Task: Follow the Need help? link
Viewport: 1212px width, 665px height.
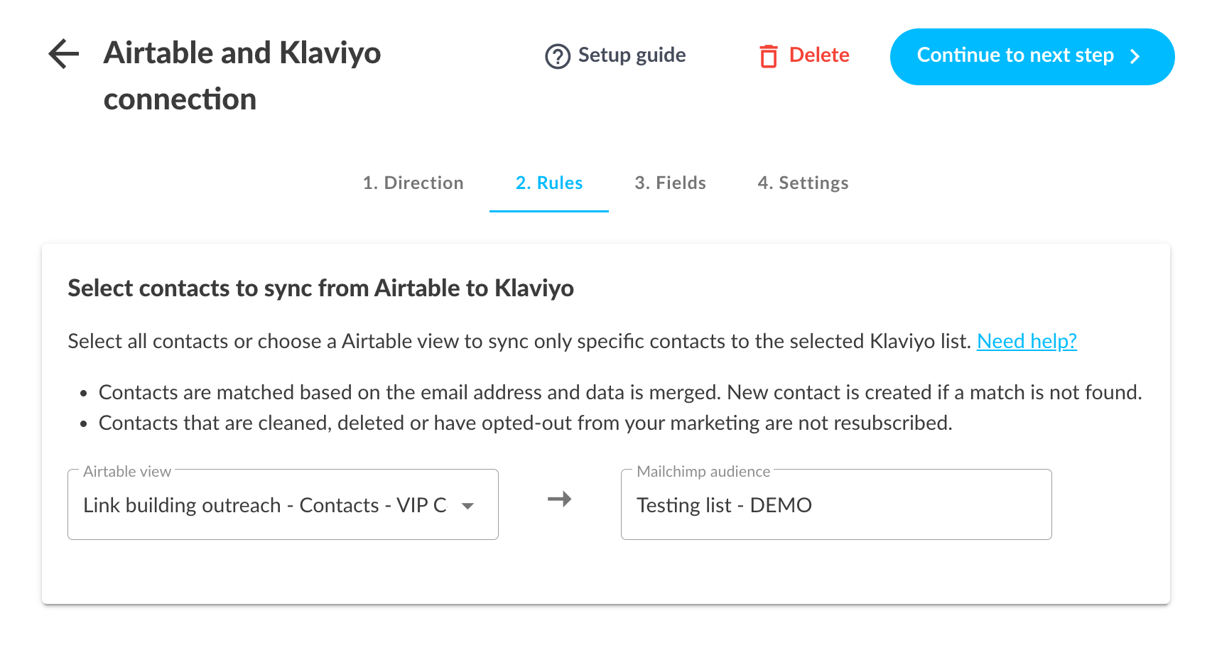Action: tap(1027, 342)
